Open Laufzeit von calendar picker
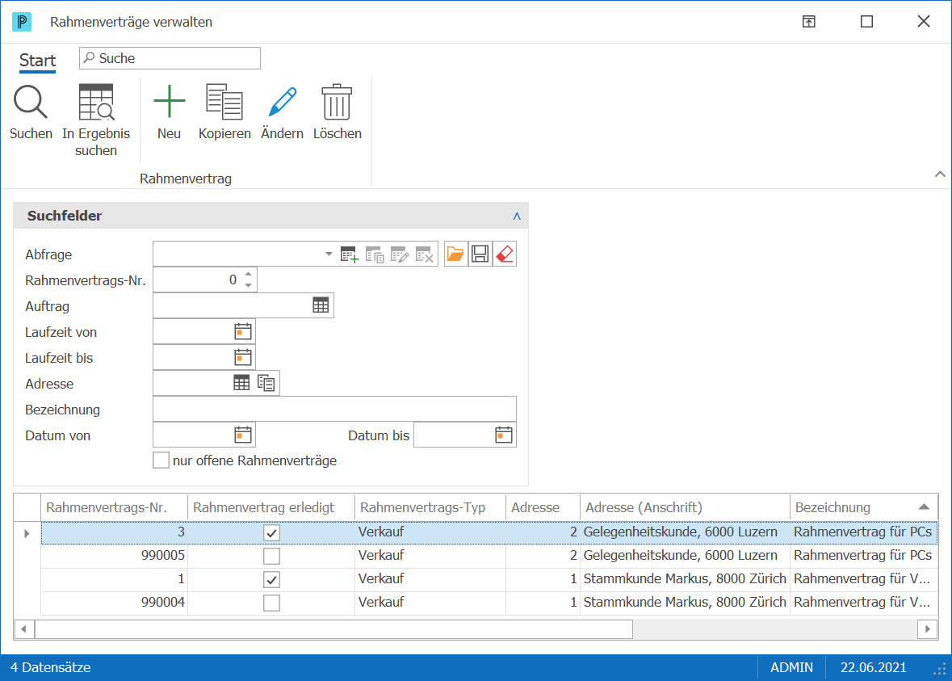952x681 pixels. [x=243, y=332]
